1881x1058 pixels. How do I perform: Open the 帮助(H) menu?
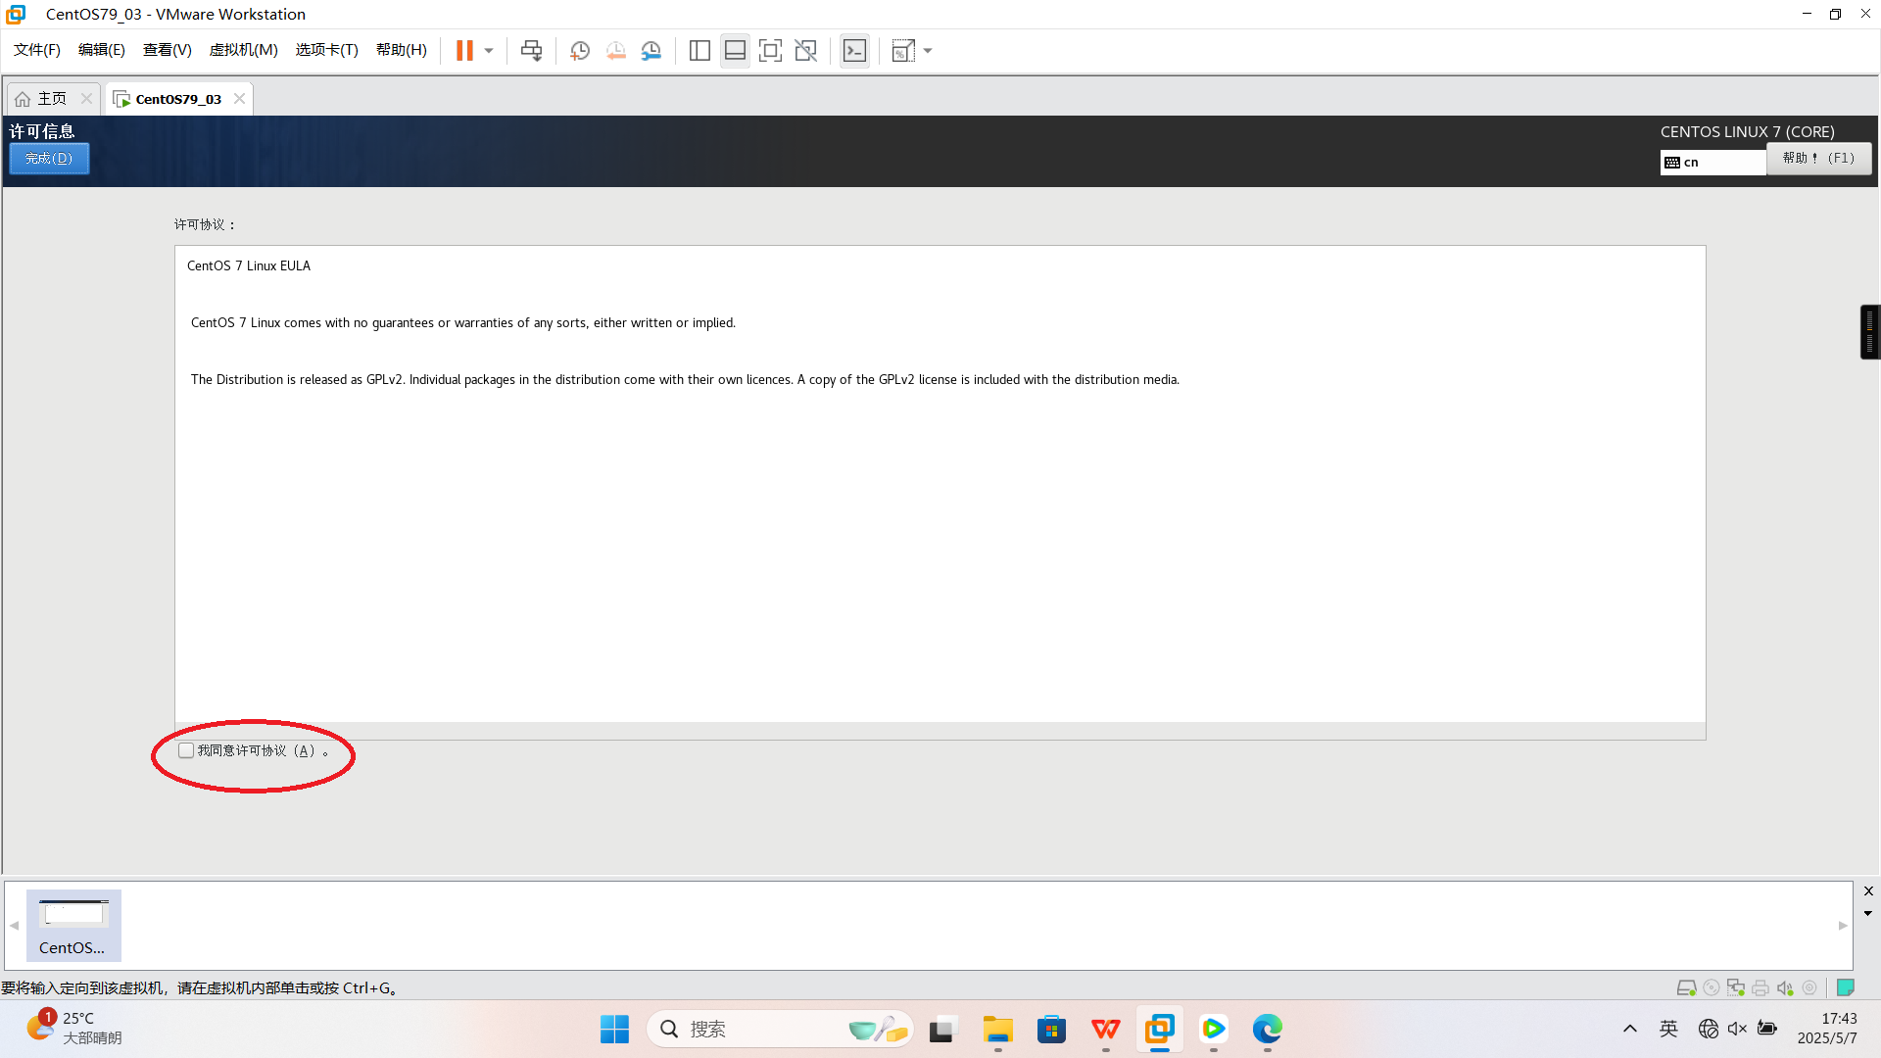pos(402,50)
